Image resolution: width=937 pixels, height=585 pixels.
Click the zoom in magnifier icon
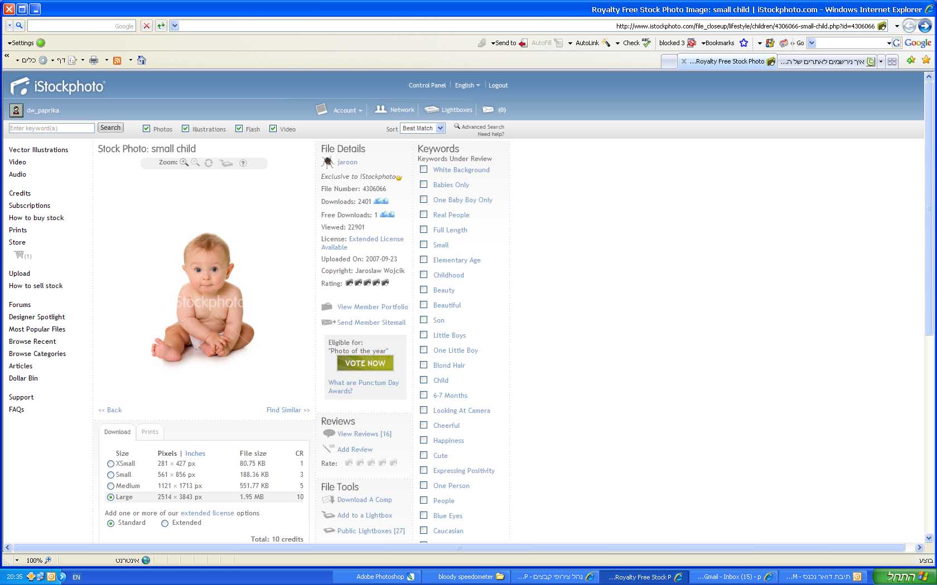click(x=183, y=162)
